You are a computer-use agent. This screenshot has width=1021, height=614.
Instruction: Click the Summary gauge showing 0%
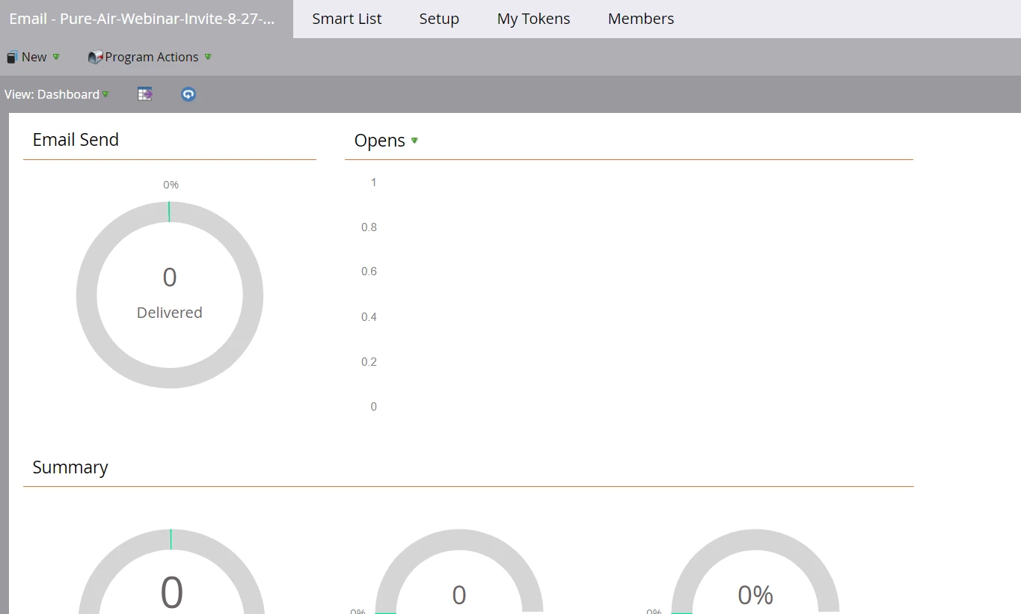tap(755, 572)
